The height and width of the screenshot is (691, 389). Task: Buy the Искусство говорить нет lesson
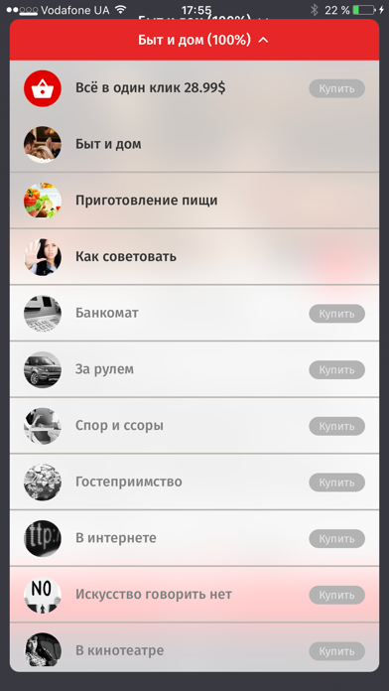pyautogui.click(x=336, y=595)
